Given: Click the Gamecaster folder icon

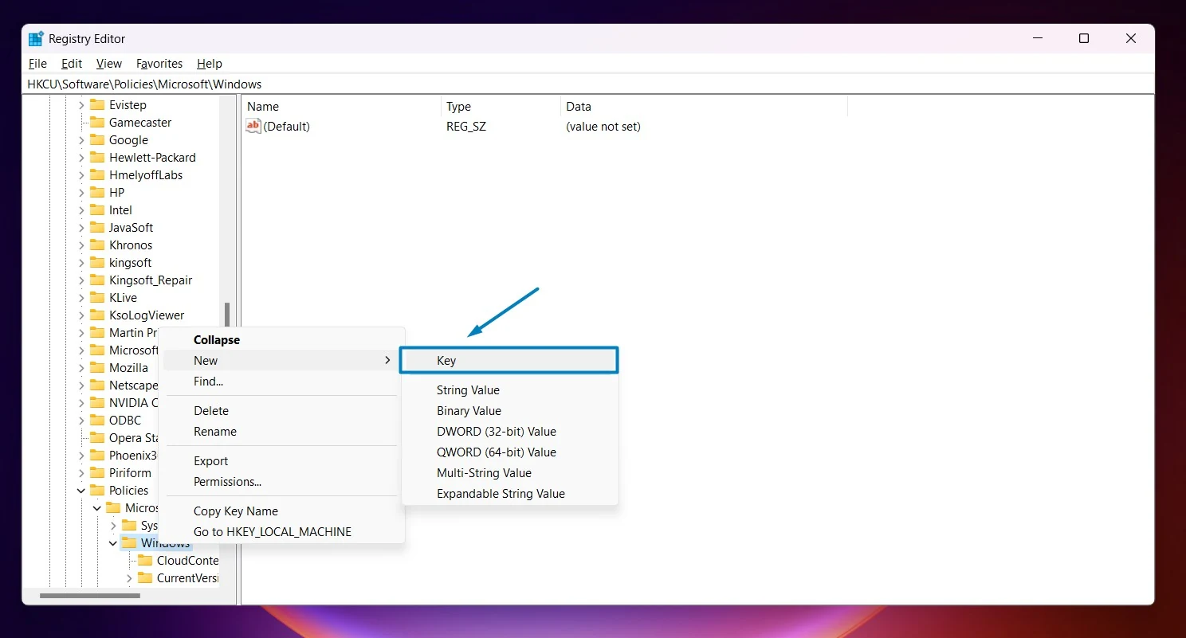Looking at the screenshot, I should click(97, 122).
